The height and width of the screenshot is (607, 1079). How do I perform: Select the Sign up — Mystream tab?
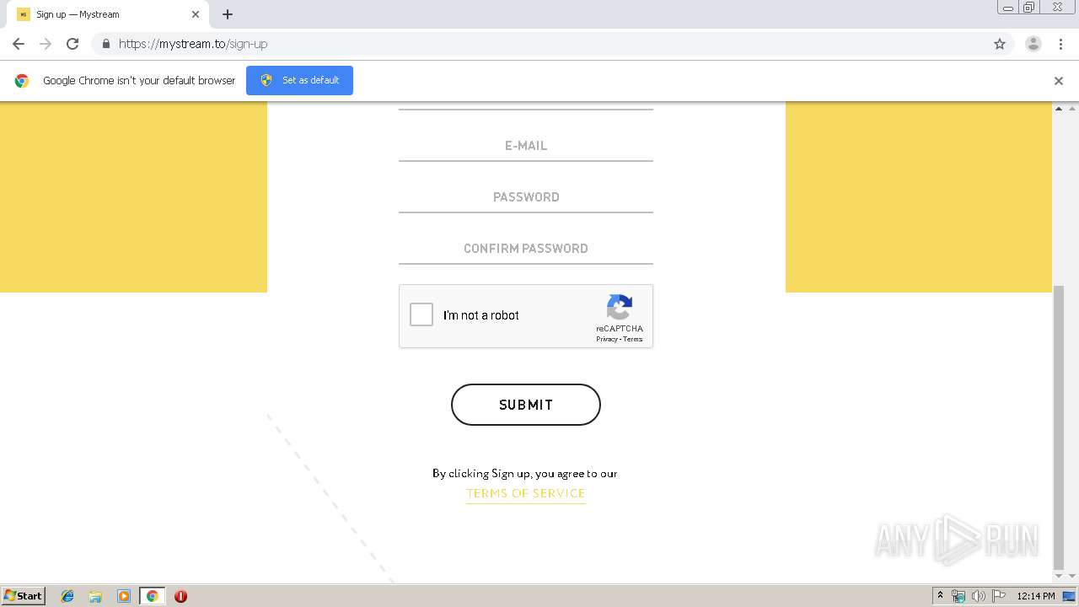(108, 14)
